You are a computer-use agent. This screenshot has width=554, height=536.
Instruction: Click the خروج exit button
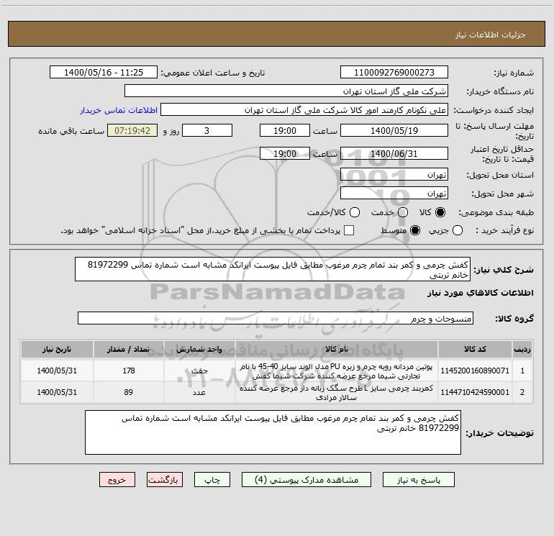coord(117,480)
